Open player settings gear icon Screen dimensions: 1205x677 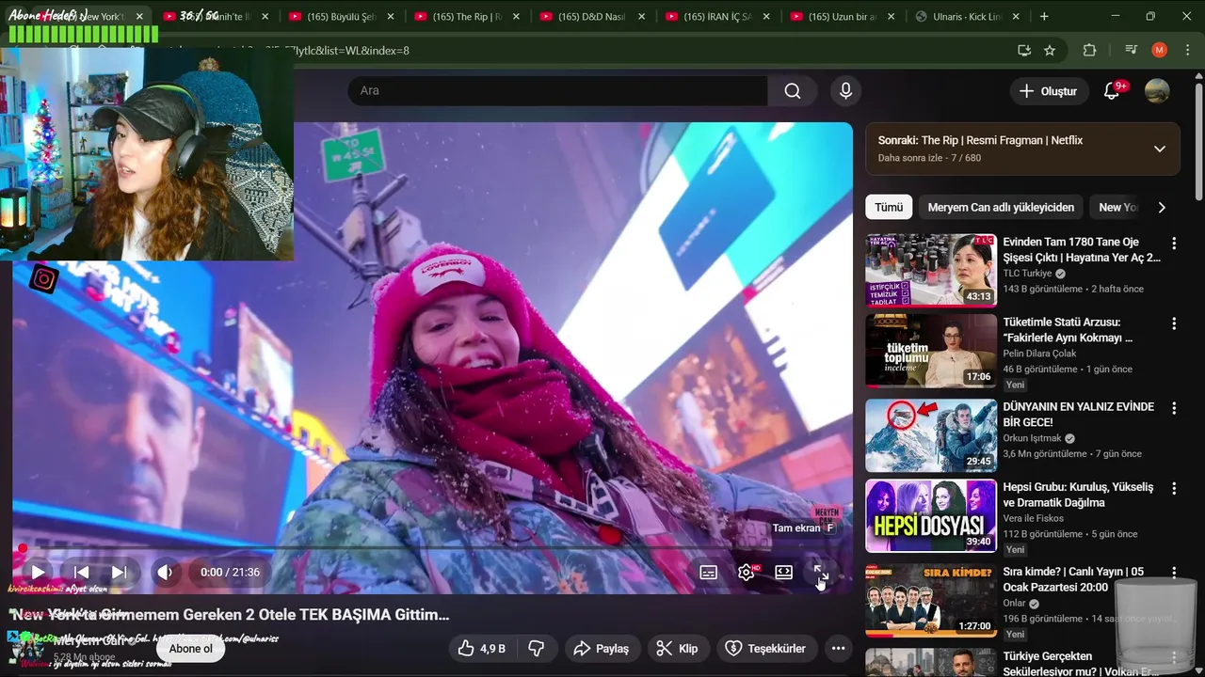[747, 572]
